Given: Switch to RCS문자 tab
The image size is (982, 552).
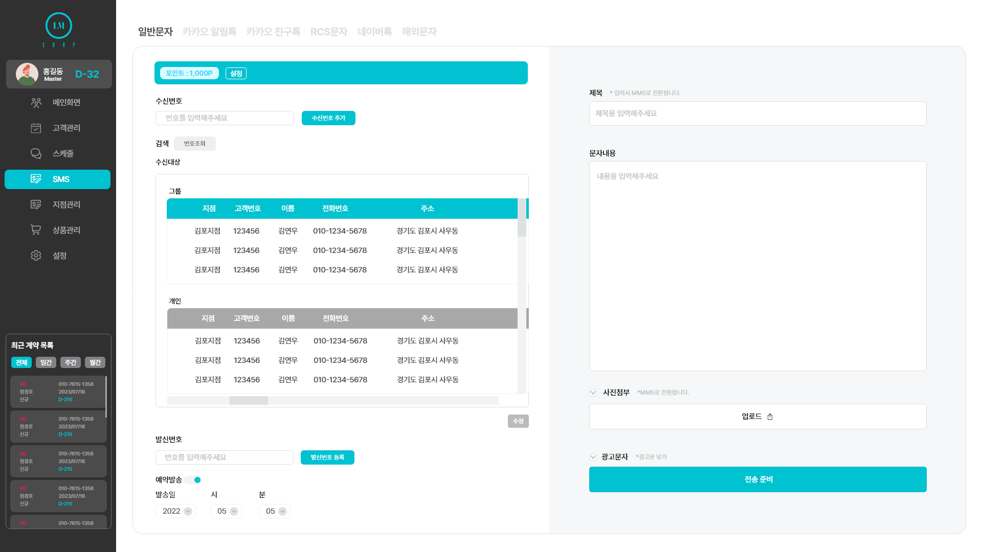Looking at the screenshot, I should (329, 32).
